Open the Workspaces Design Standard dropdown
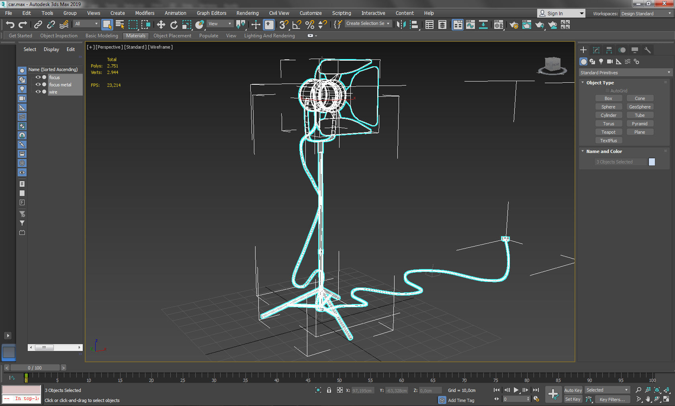 tap(646, 14)
